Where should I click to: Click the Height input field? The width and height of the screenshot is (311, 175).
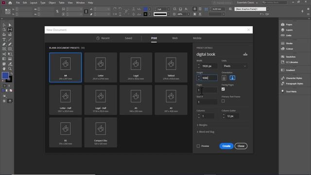209,78
